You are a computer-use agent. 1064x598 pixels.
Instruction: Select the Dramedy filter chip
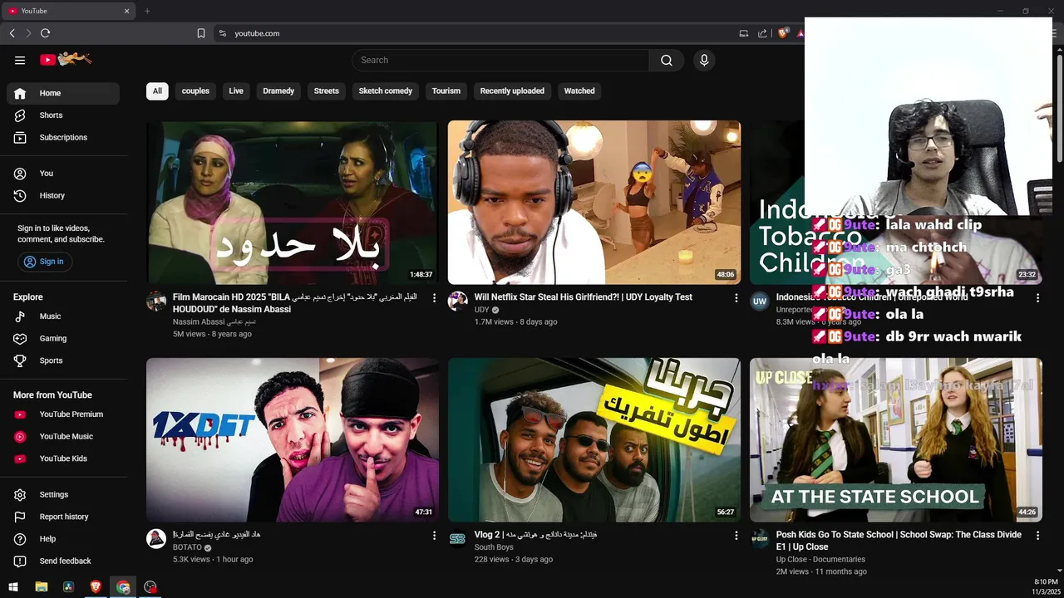point(278,91)
